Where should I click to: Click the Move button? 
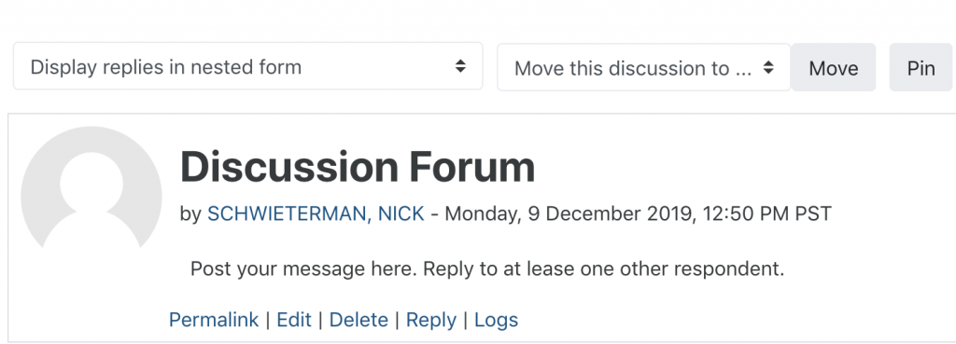(x=834, y=67)
